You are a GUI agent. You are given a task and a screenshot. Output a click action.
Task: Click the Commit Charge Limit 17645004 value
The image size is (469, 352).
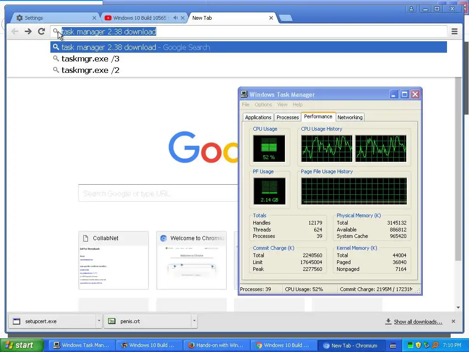pyautogui.click(x=311, y=262)
